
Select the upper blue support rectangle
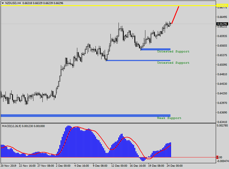tap(155, 49)
